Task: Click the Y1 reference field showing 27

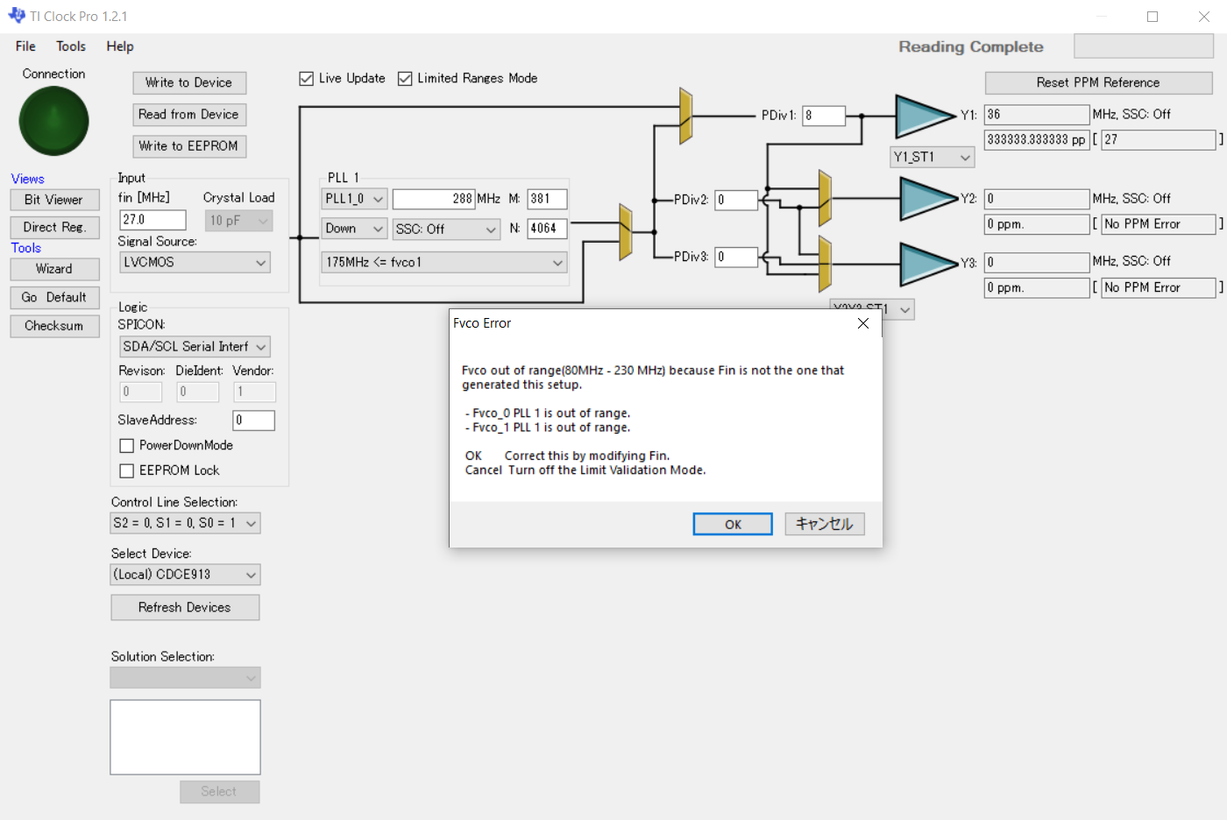Action: pos(1159,140)
